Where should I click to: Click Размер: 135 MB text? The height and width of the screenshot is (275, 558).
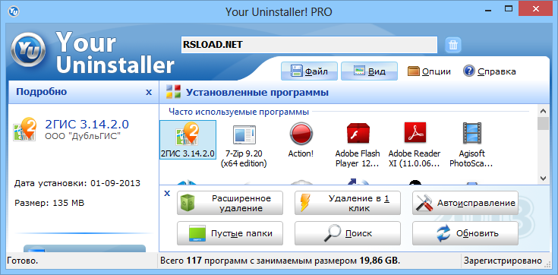[x=49, y=203]
